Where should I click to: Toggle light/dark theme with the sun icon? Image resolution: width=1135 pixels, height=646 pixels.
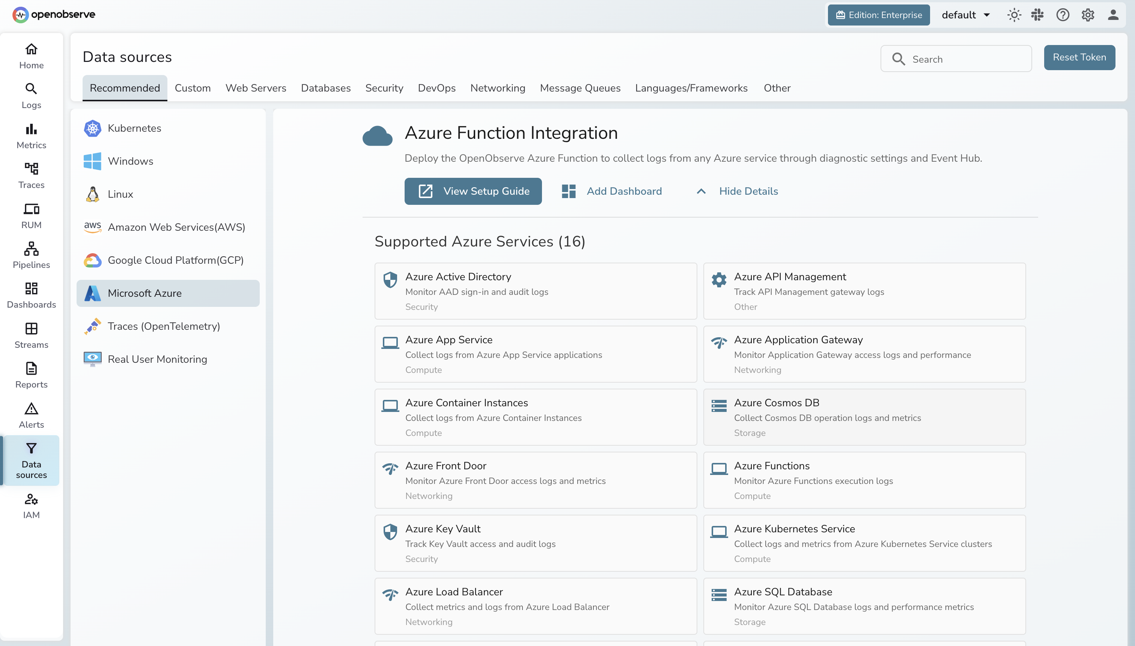1014,15
